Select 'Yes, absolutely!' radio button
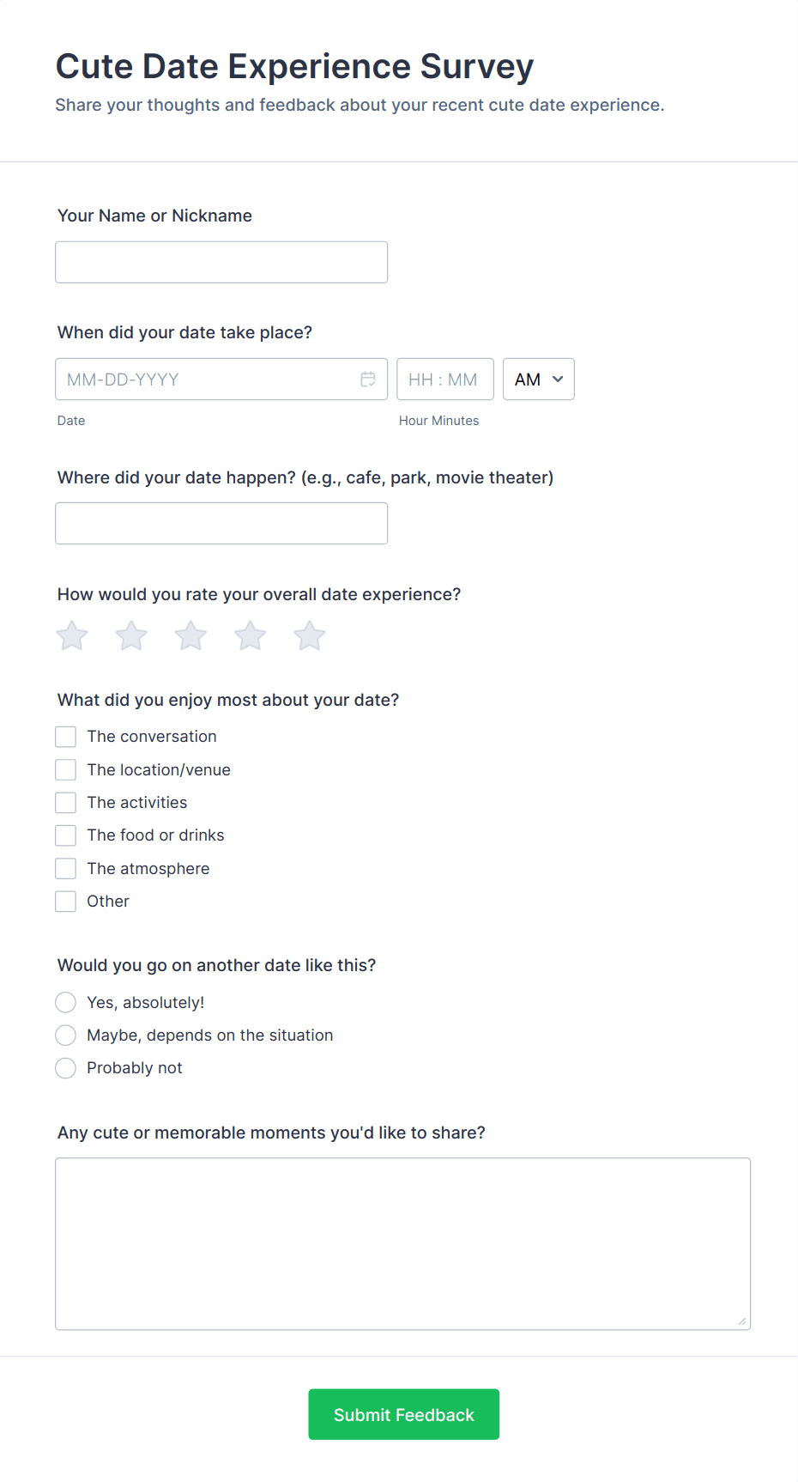Viewport: 798px width, 1482px height. (x=65, y=1002)
